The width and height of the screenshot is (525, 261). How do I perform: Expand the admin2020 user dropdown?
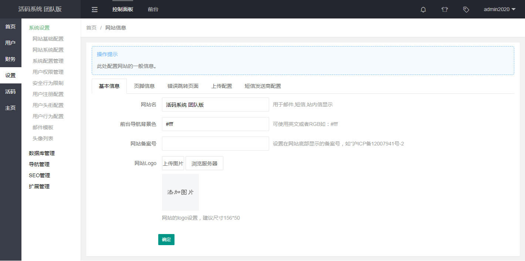point(499,9)
